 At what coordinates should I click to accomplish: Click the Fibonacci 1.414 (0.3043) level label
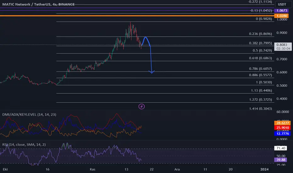tap(261, 109)
